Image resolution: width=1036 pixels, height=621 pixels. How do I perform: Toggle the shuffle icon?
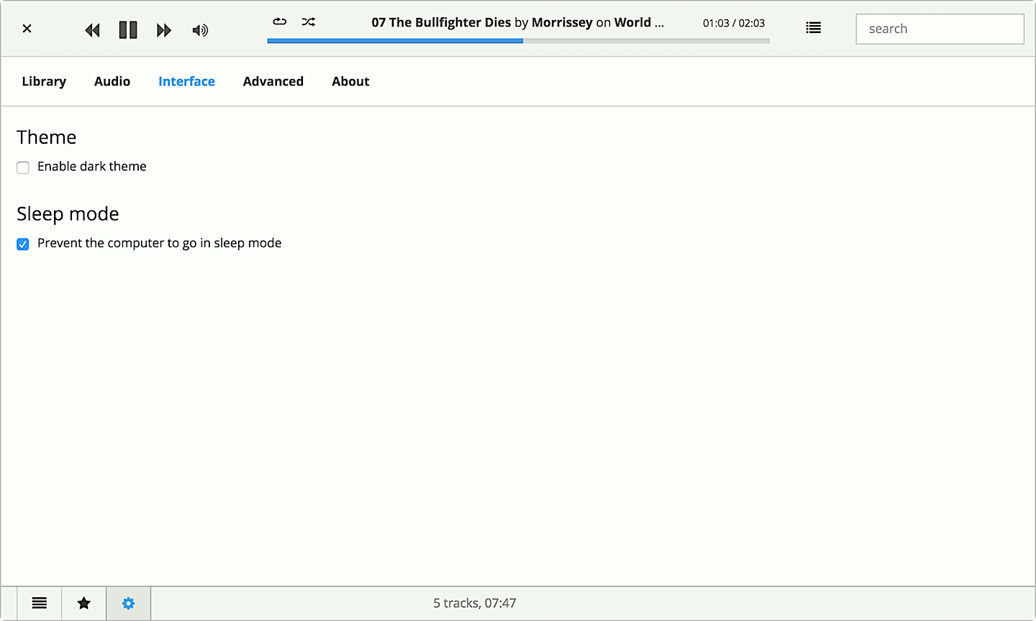[x=309, y=22]
